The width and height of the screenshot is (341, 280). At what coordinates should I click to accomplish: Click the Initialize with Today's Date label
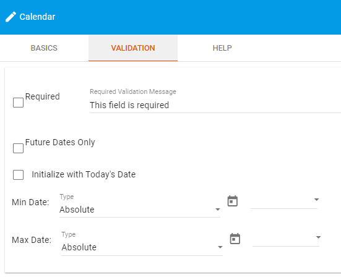coord(84,174)
